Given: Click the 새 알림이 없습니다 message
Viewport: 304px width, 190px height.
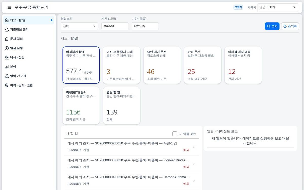Looking at the screenshot, I should tap(250, 141).
